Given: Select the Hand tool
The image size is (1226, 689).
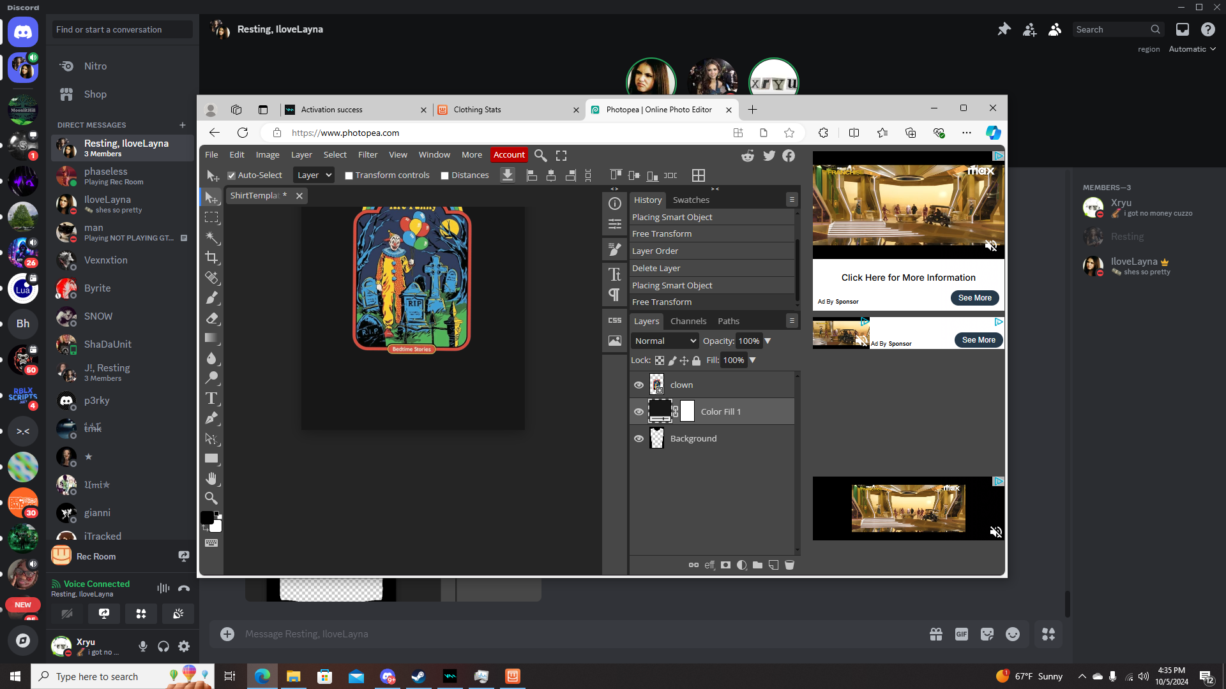Looking at the screenshot, I should pyautogui.click(x=211, y=478).
